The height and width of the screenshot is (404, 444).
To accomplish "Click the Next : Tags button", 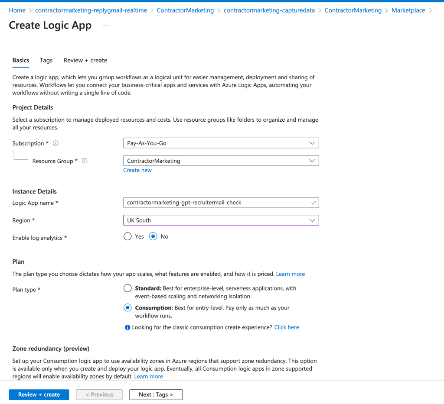I will point(156,394).
